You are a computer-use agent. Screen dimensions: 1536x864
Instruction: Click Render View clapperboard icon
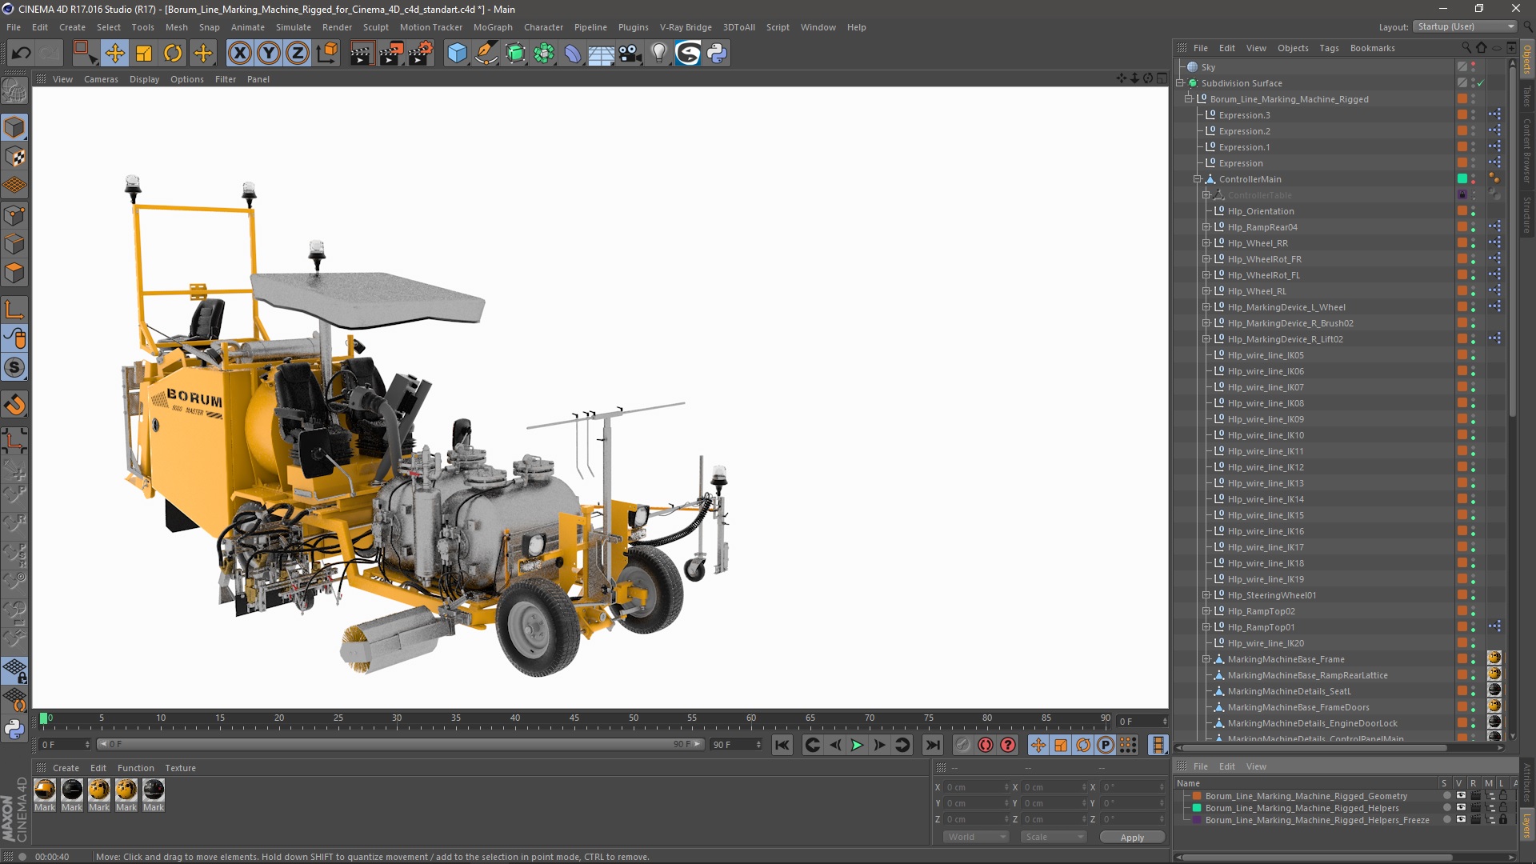(x=362, y=54)
